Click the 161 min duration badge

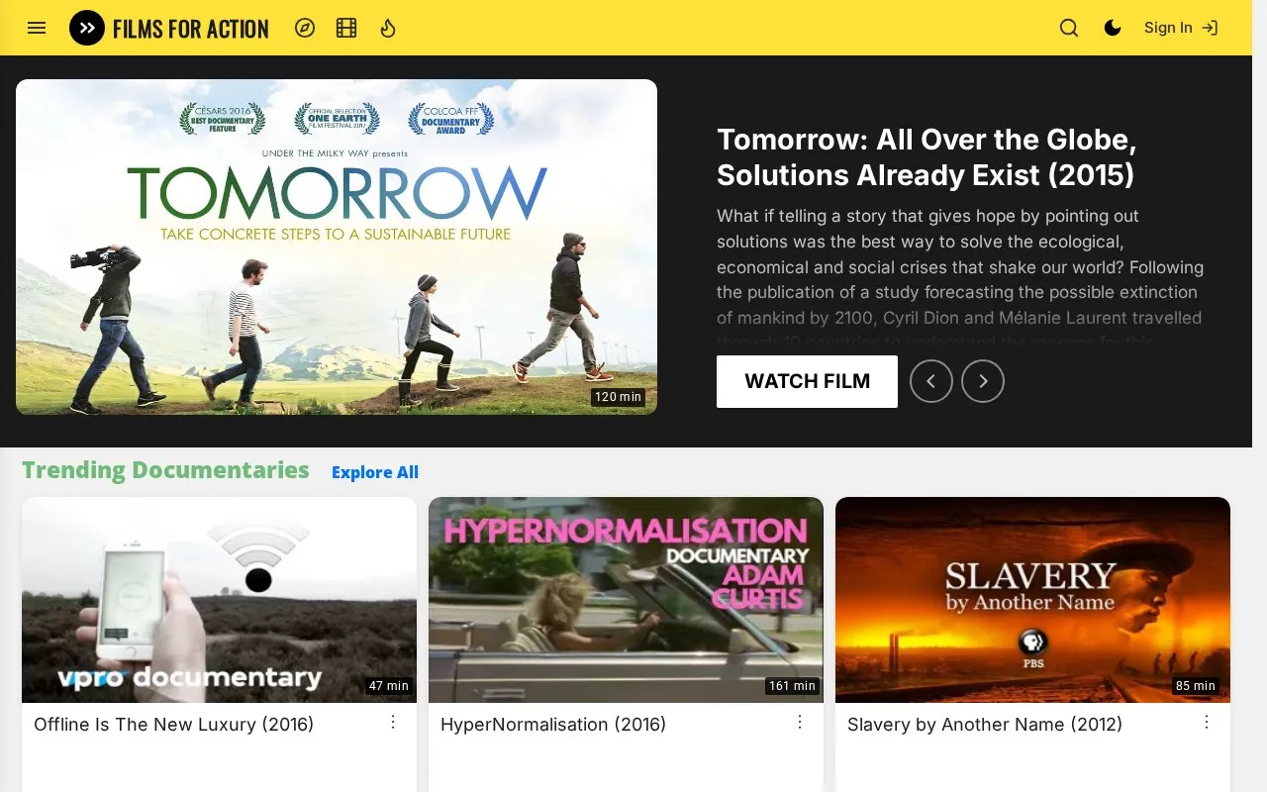792,686
